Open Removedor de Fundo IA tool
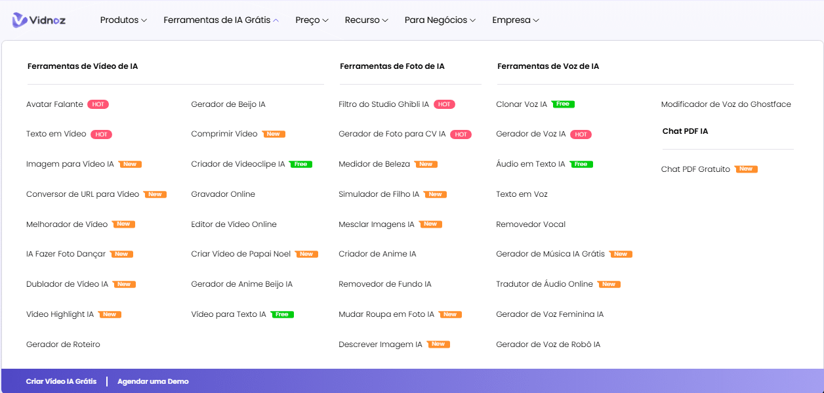 (385, 284)
